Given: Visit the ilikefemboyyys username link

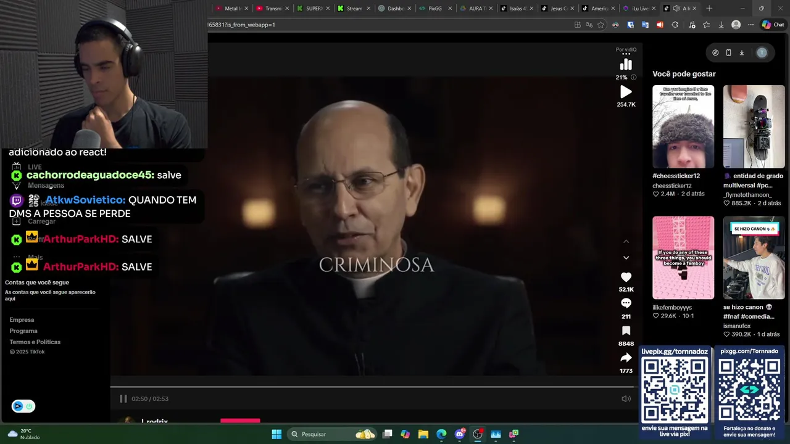Looking at the screenshot, I should (672, 307).
